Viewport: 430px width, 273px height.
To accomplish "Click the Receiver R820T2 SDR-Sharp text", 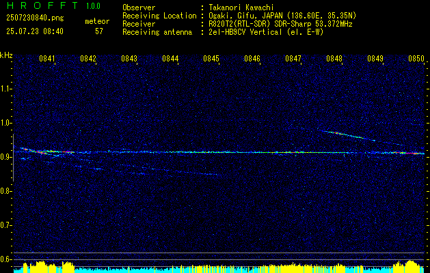I will [280, 24].
